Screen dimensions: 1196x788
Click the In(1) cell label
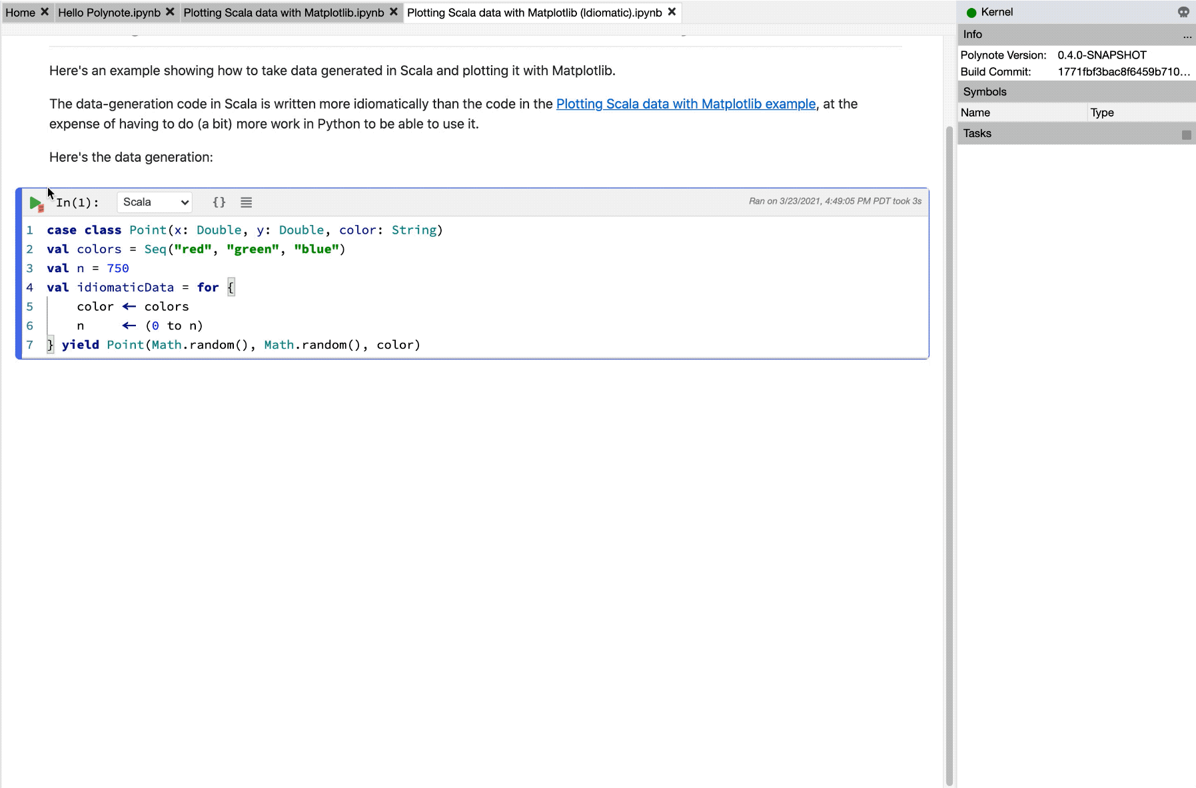pos(78,203)
